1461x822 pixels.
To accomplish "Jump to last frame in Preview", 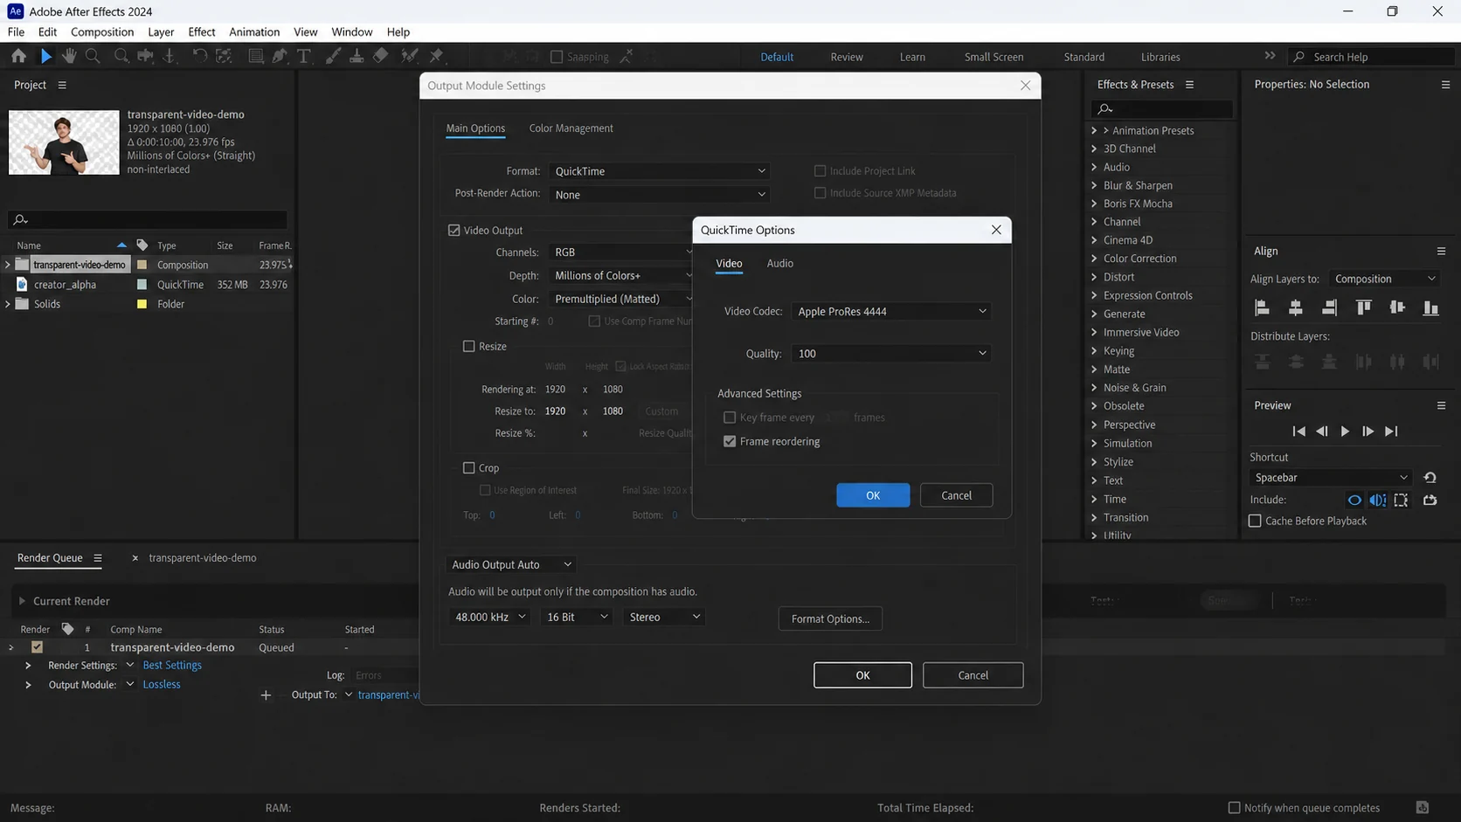I will click(1391, 432).
